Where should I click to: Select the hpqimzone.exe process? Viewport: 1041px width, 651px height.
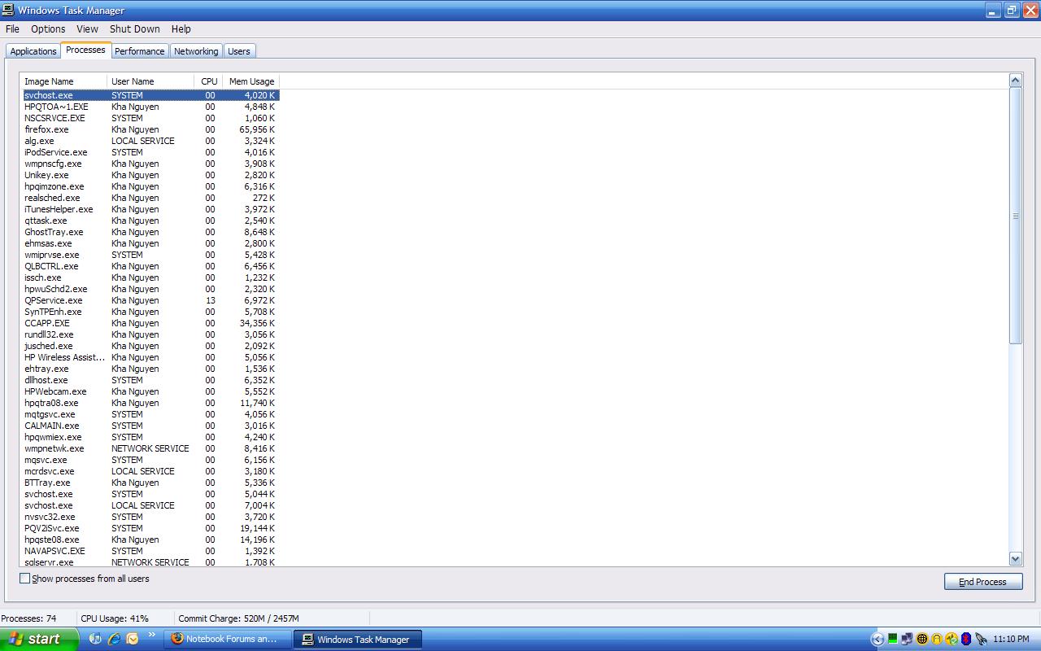[x=150, y=186]
